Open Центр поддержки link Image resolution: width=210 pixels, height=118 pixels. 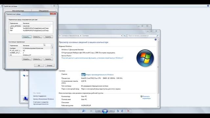pyautogui.click(x=40, y=96)
